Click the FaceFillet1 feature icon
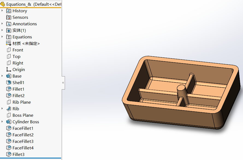Viewport: 243px width, 160px height. point(9,128)
